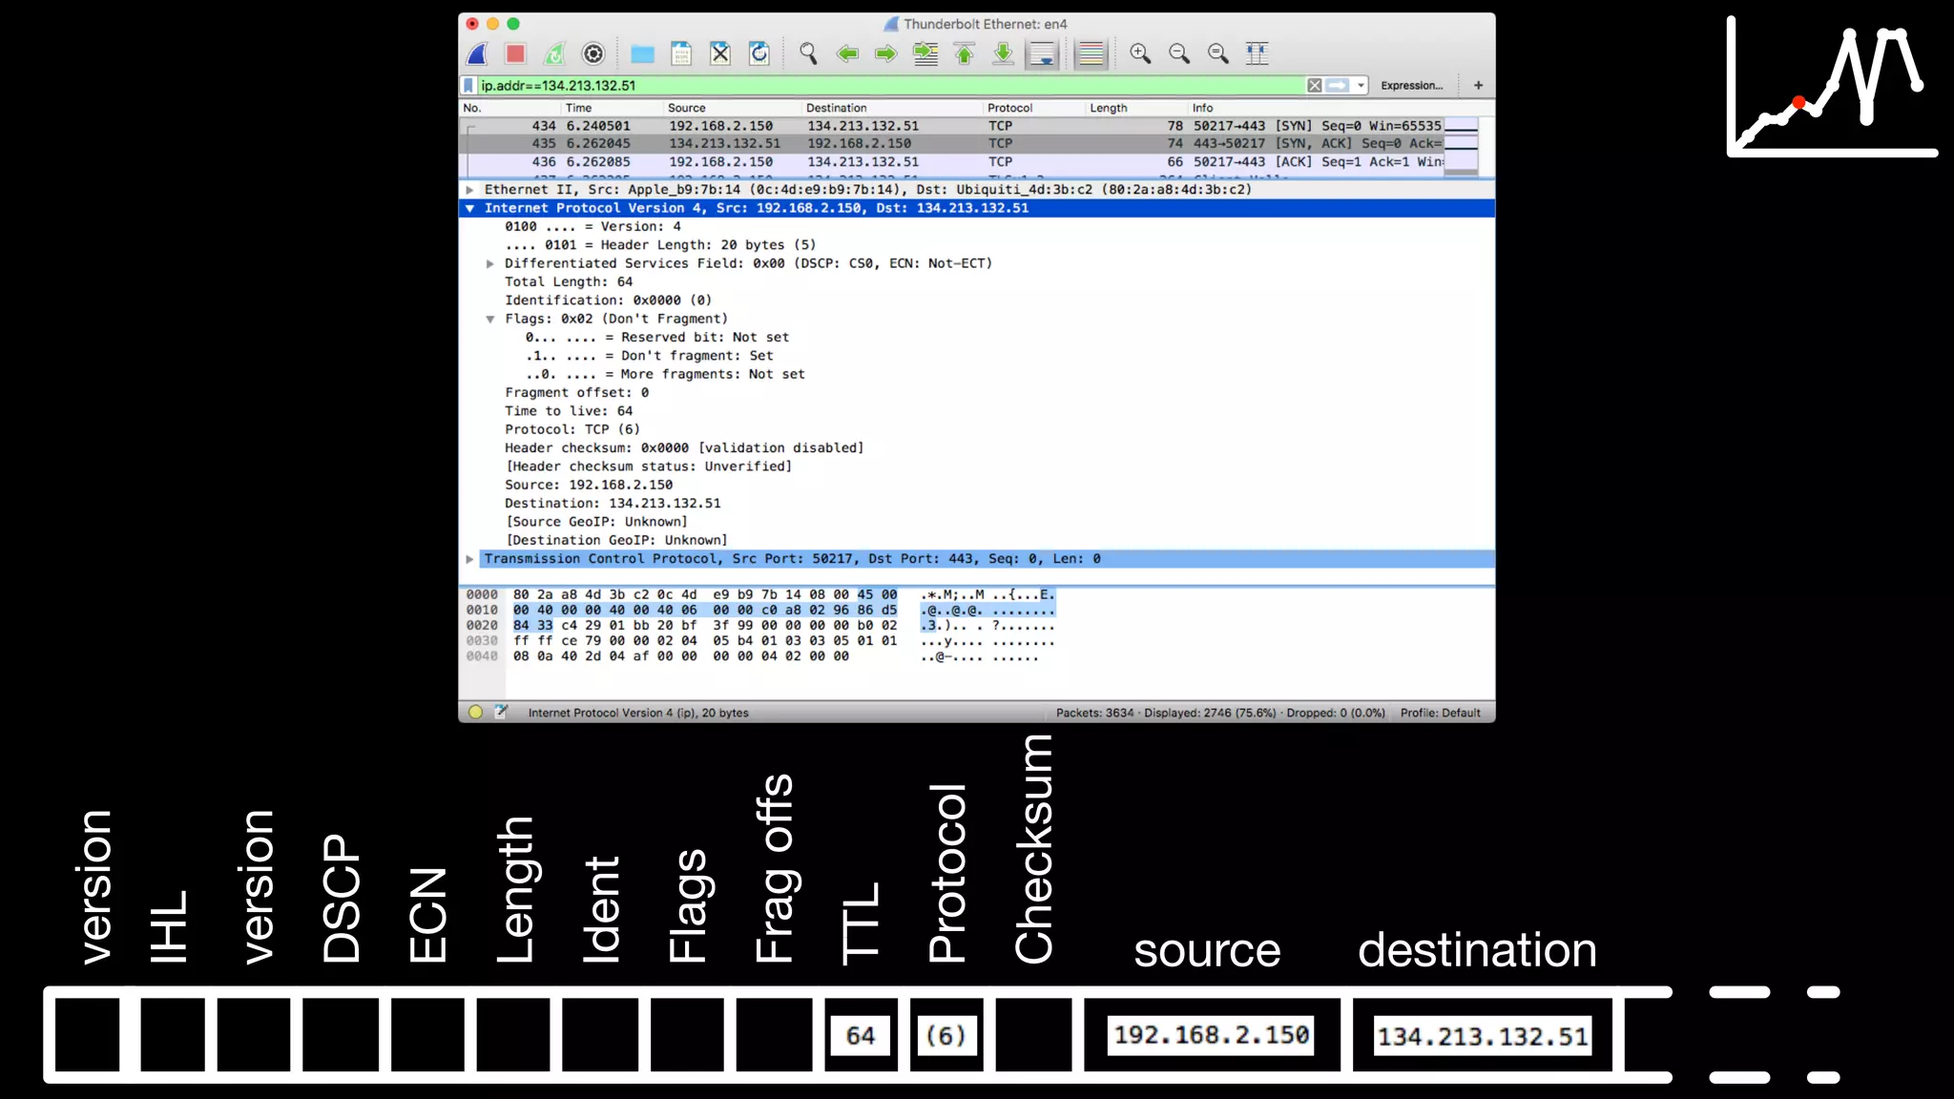The width and height of the screenshot is (1954, 1099).
Task: Select the Fragment offset: 0 row
Action: pyautogui.click(x=977, y=393)
